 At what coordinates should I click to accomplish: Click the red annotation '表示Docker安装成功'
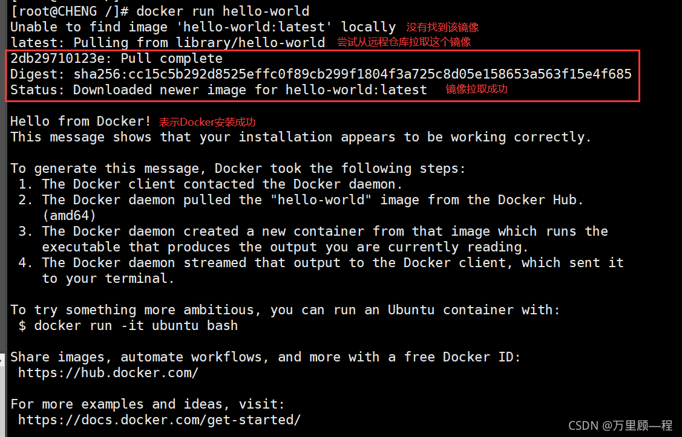tap(207, 122)
